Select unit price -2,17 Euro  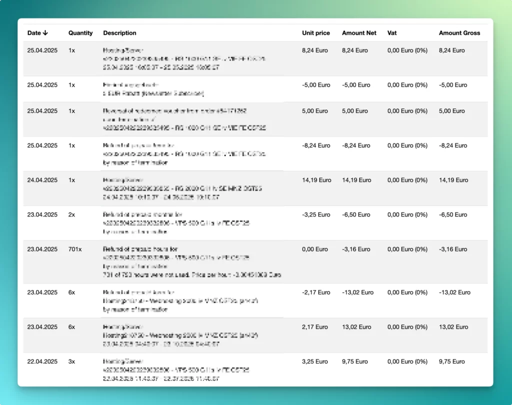(x=316, y=292)
